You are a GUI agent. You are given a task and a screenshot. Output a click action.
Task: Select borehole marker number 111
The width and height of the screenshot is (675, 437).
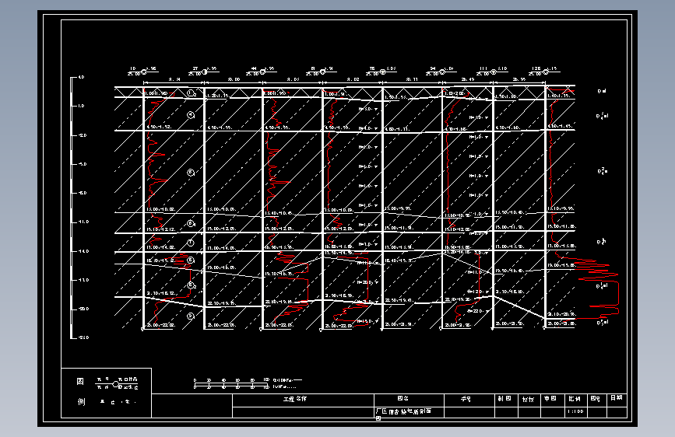pyautogui.click(x=494, y=72)
